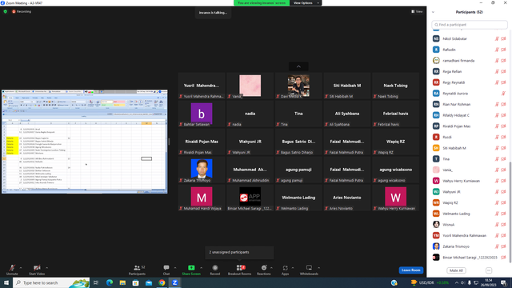Click the Mute All button

point(456,270)
